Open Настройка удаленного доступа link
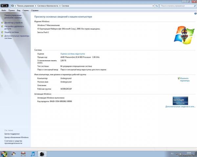 pyautogui.click(x=14, y=27)
